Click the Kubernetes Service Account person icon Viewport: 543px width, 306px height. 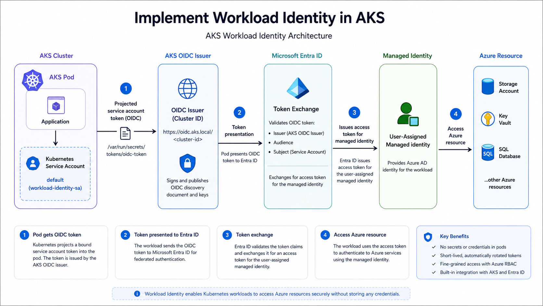33,163
